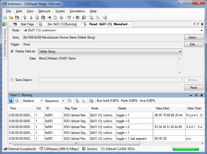Click the green Network Management icon in sidebar
This screenshot has width=207, height=154.
tap(5, 24)
